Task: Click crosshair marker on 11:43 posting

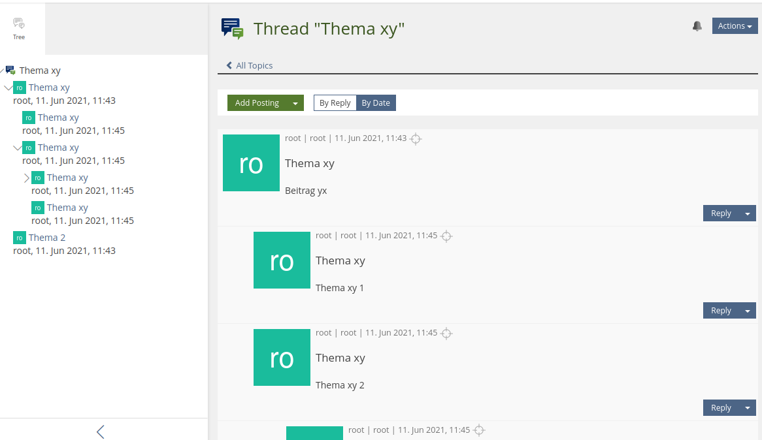Action: [x=416, y=139]
